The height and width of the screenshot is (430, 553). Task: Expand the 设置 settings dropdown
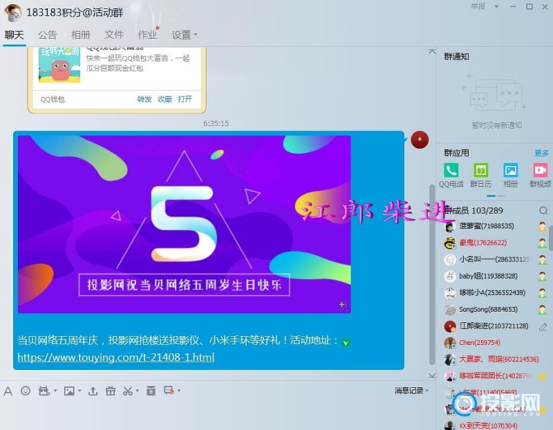(185, 35)
